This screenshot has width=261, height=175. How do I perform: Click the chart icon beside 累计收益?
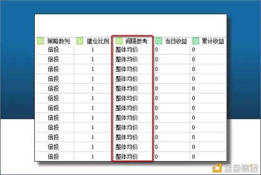196,41
